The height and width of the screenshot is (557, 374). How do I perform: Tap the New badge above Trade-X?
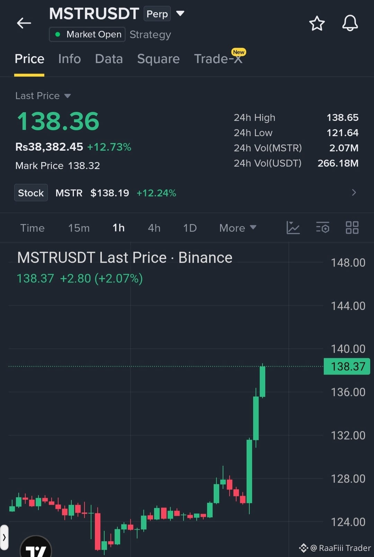239,52
